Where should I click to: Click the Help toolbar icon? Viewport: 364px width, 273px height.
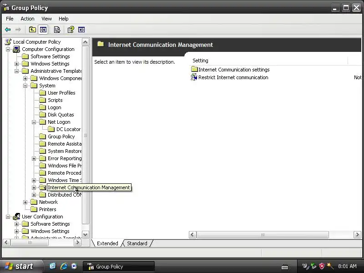tap(71, 30)
